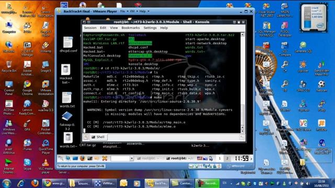Click the US flag keyboard layout icon
This screenshot has height=188, width=335.
200,158
